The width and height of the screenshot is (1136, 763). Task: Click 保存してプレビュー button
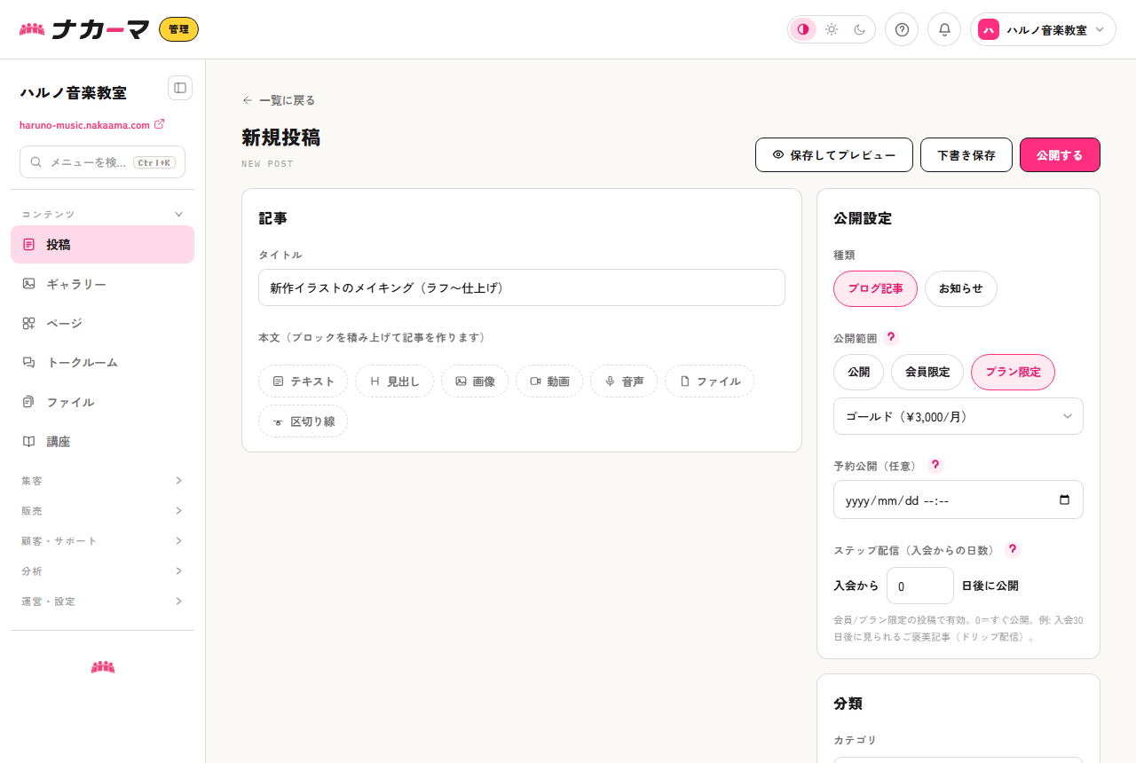[x=834, y=154]
